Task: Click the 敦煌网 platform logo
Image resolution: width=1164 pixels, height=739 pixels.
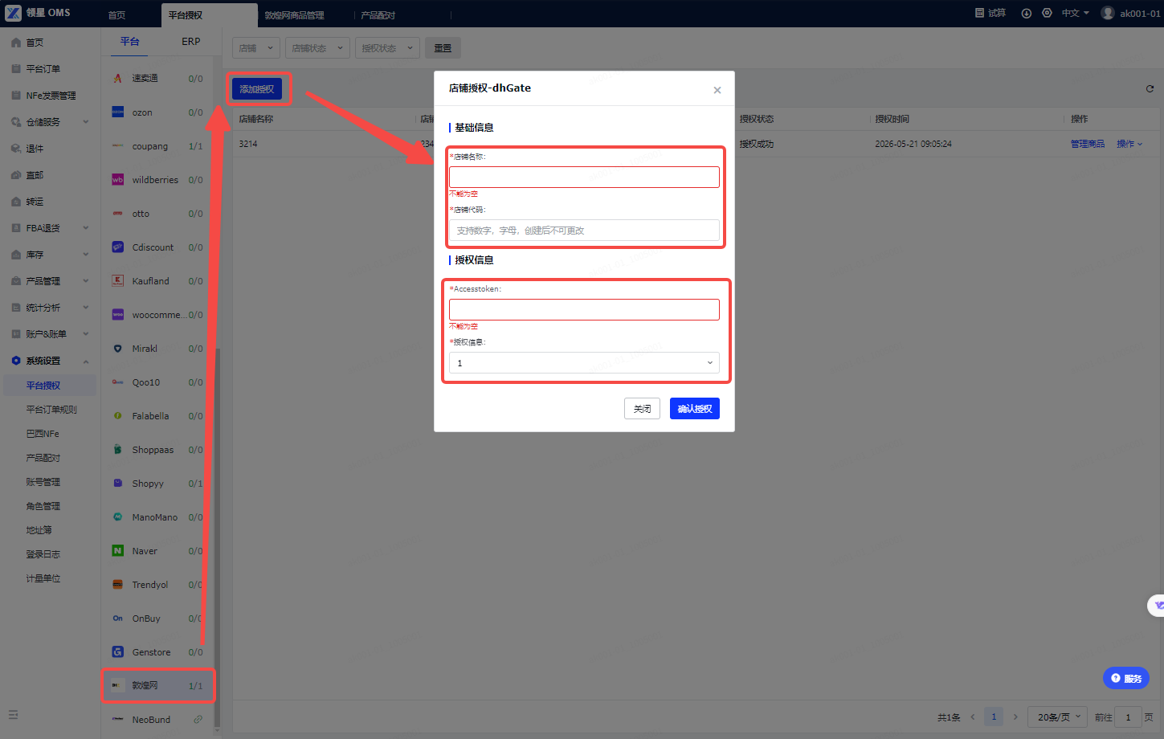Action: click(117, 686)
